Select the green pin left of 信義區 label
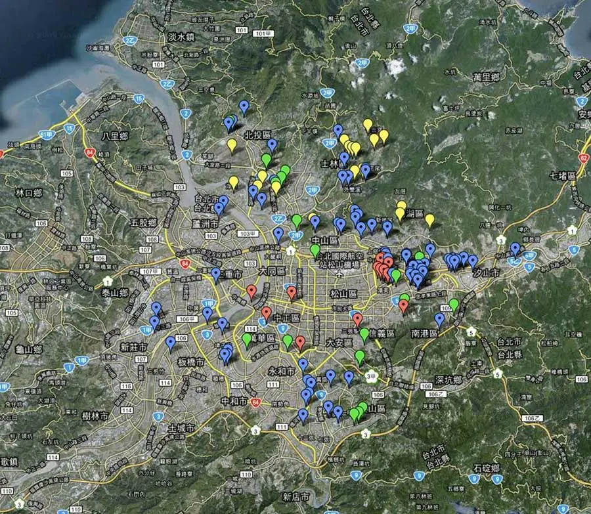 [x=364, y=335]
